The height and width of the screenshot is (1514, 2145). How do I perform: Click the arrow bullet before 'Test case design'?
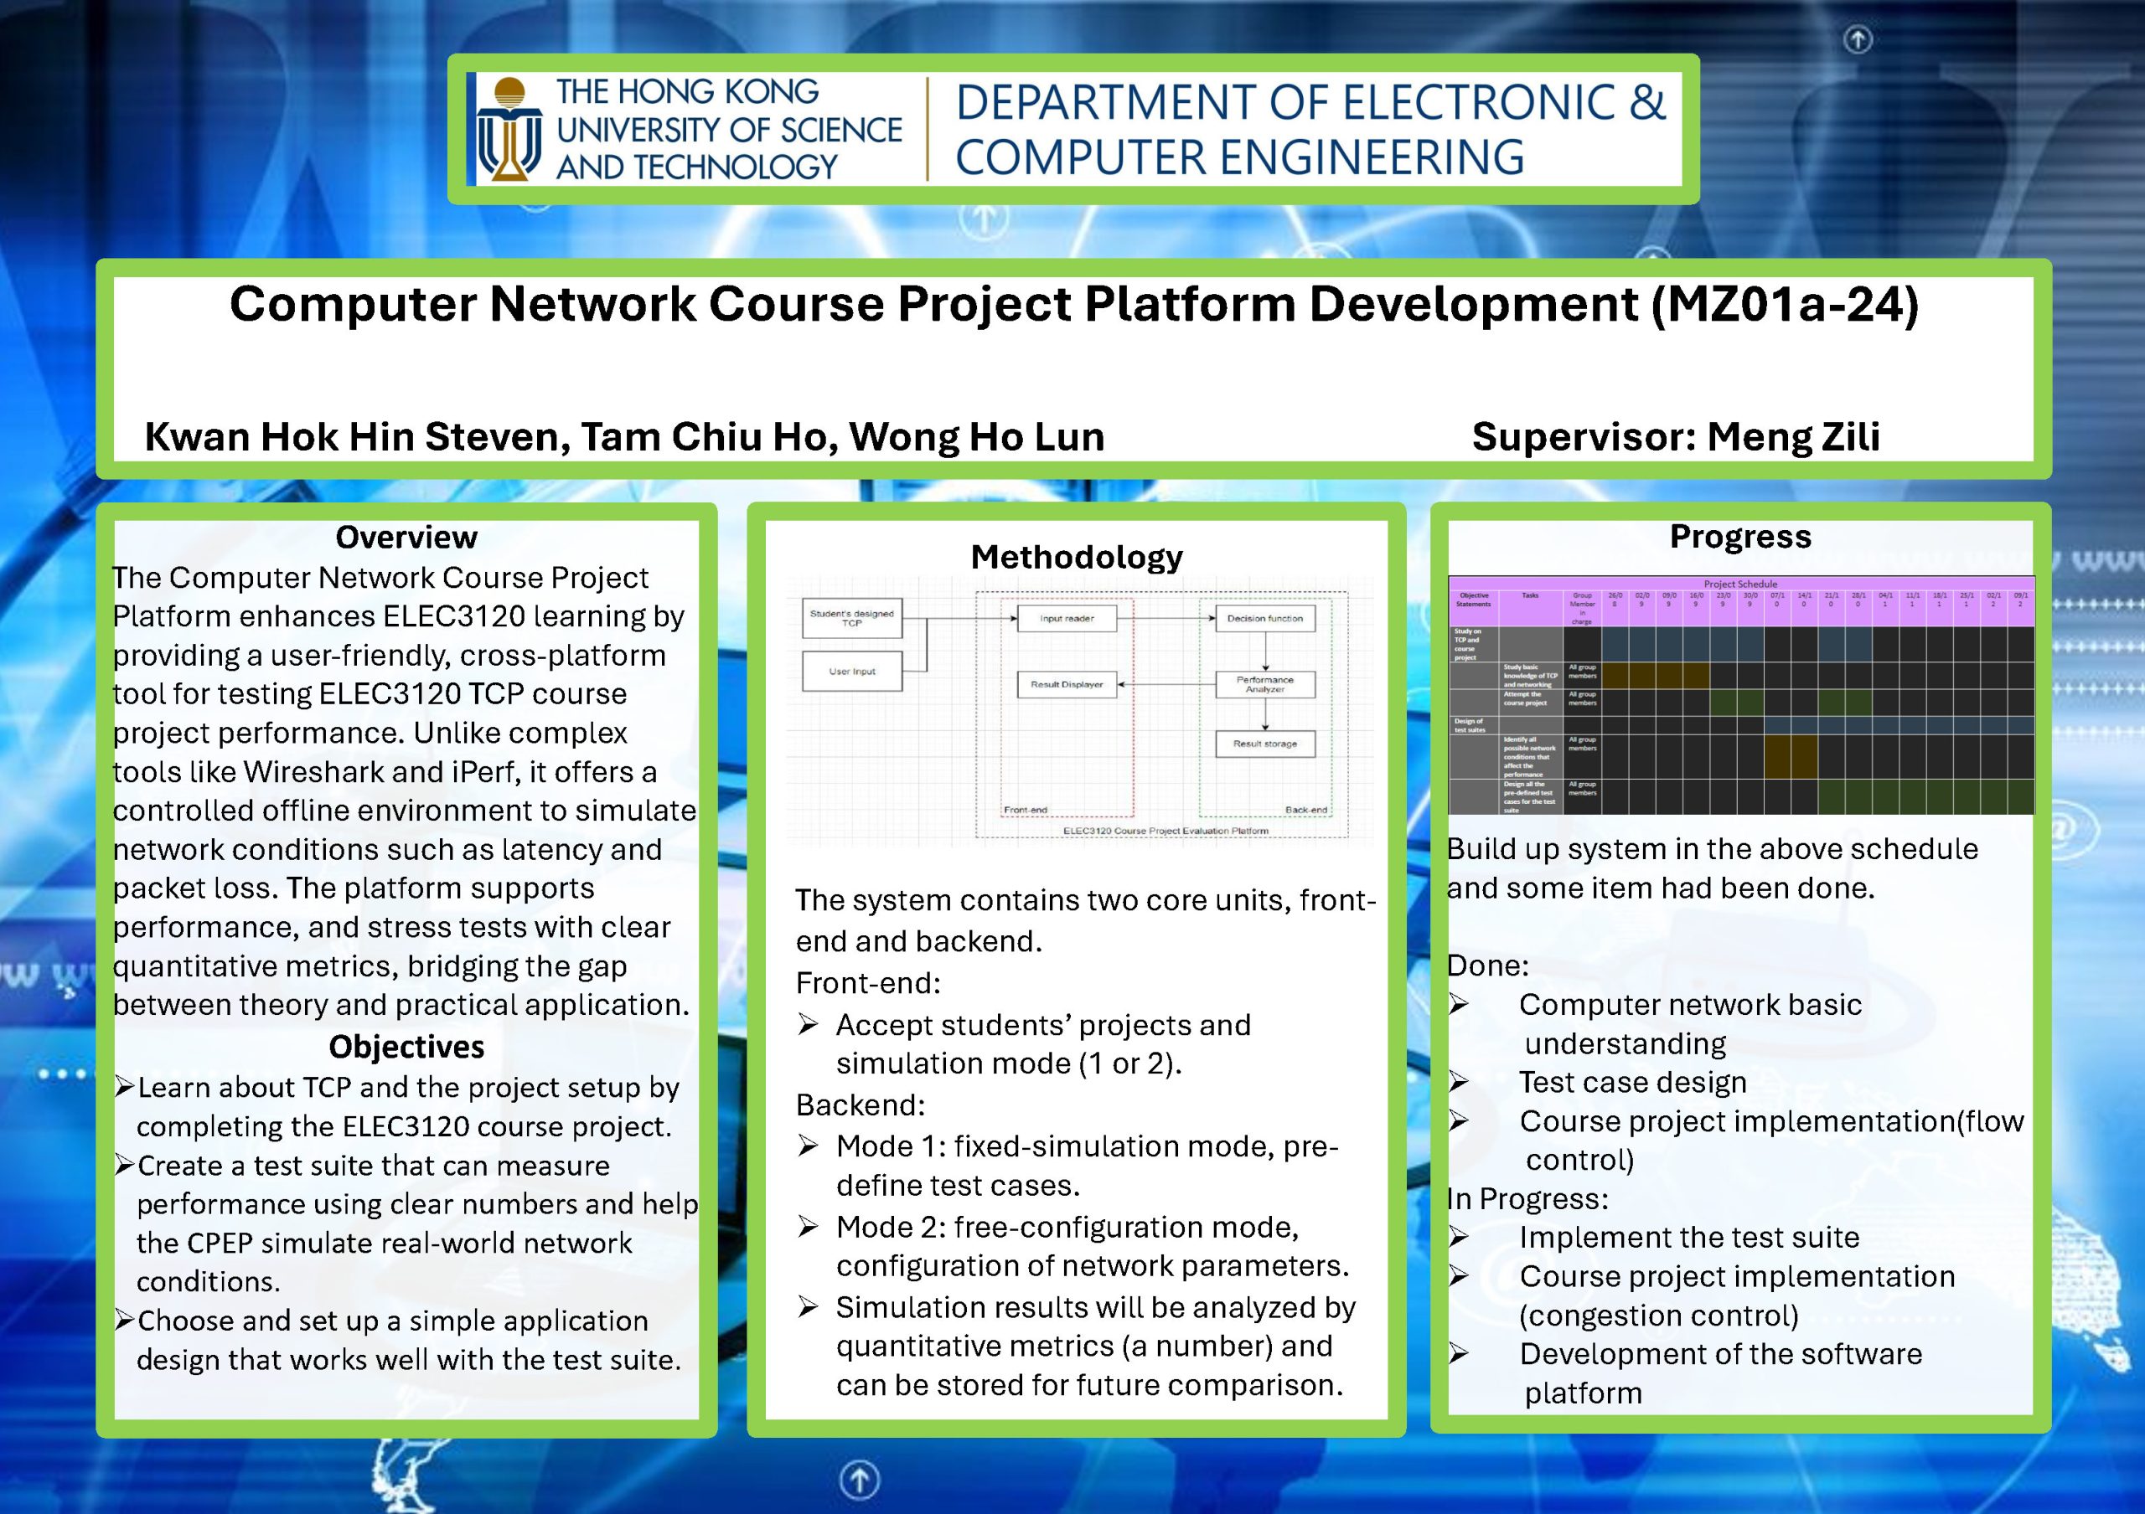(x=1458, y=1082)
